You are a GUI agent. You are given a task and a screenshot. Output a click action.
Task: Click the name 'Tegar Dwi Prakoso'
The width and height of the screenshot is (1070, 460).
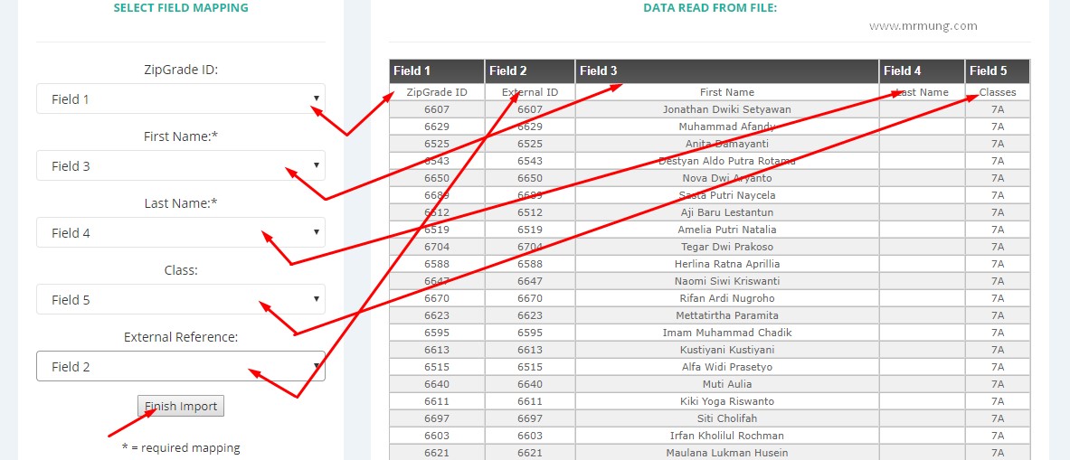tap(727, 247)
